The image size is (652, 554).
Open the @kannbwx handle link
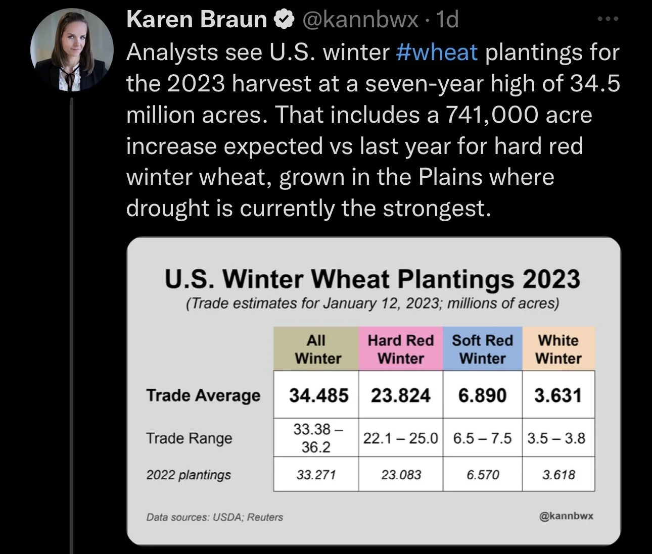360,20
